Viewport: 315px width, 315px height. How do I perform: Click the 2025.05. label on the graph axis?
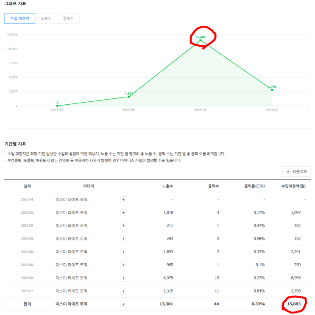[129, 110]
